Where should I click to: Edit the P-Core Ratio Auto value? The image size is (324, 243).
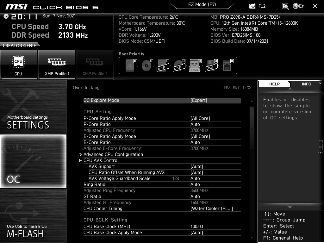[162, 124]
